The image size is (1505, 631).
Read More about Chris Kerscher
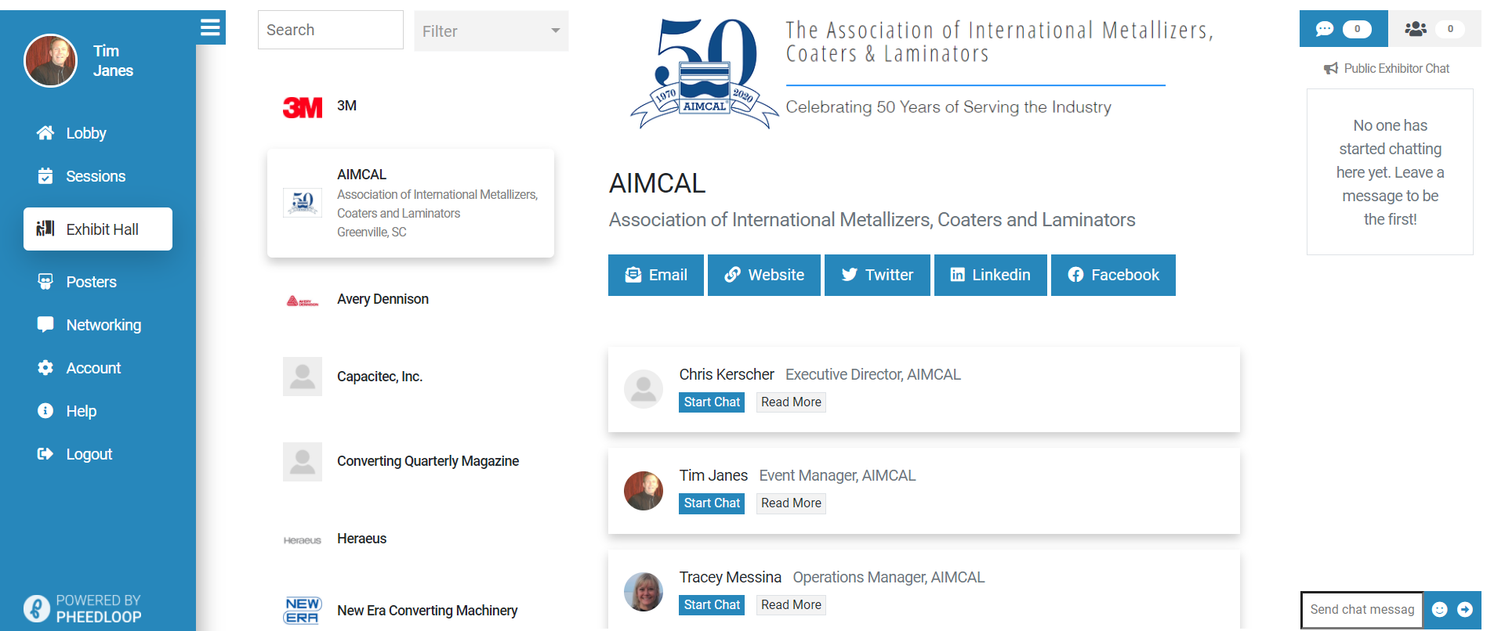pos(791,402)
